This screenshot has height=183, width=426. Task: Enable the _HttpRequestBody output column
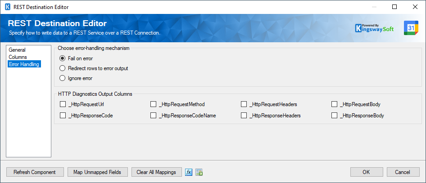[x=335, y=104]
